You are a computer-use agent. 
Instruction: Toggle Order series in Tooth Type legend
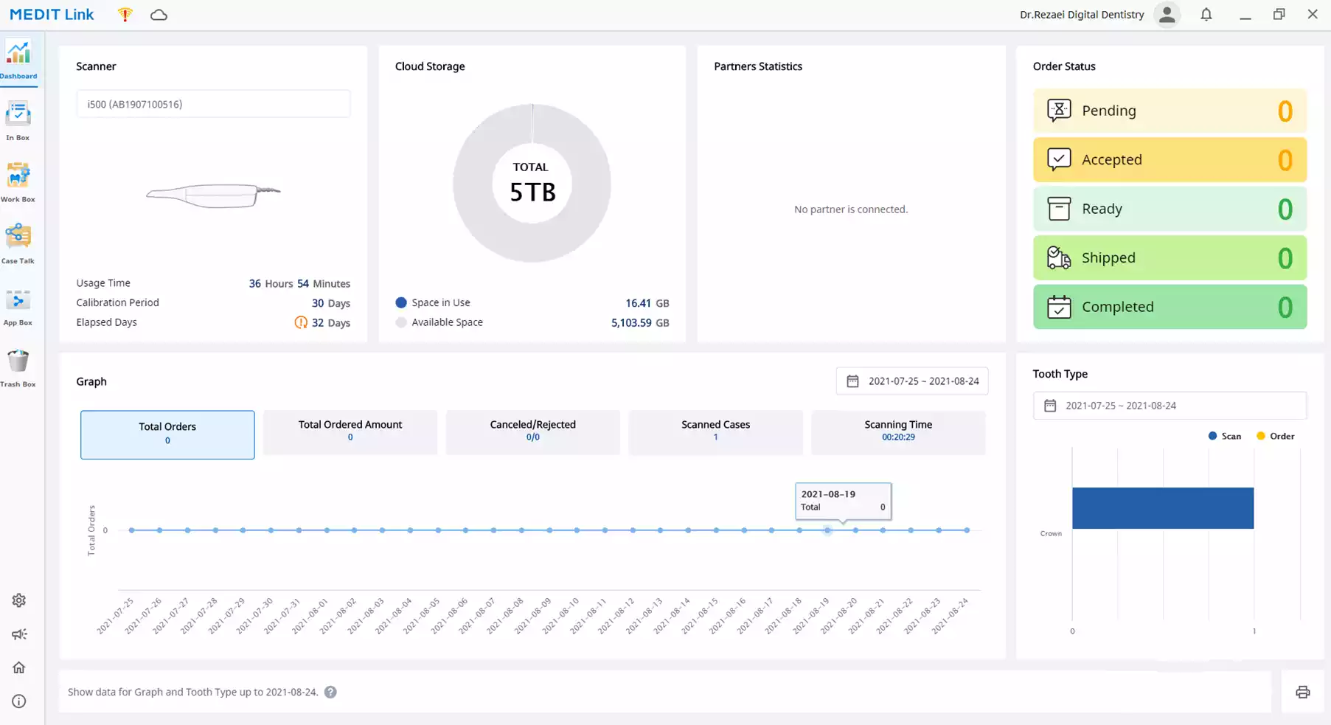tap(1276, 436)
